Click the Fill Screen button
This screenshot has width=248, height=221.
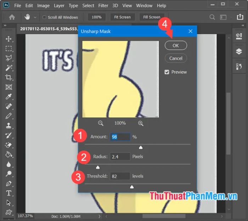pyautogui.click(x=152, y=17)
